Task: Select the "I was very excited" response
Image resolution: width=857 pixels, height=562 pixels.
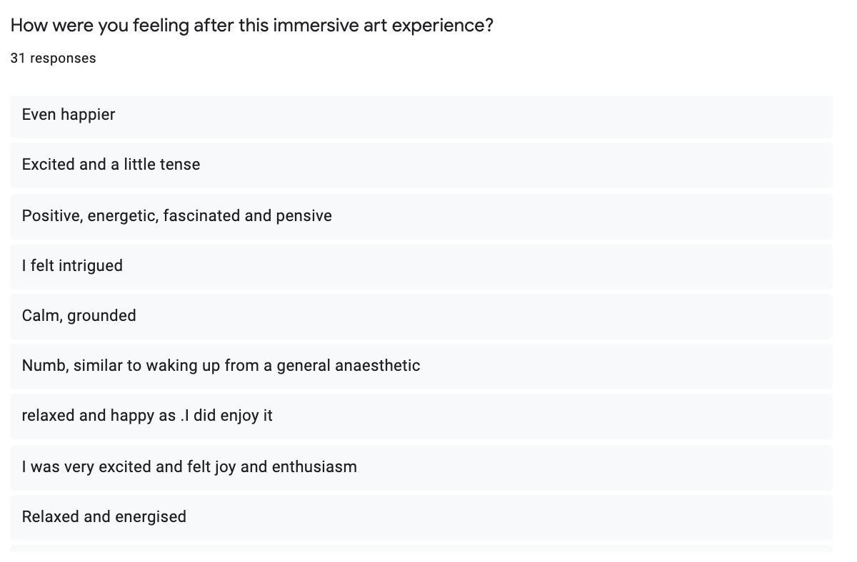Action: tap(421, 467)
